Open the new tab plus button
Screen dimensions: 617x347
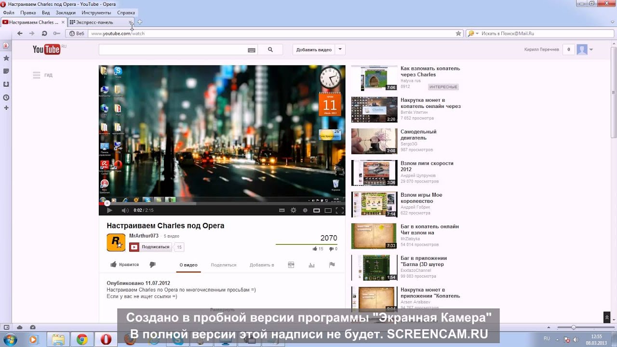click(x=140, y=22)
